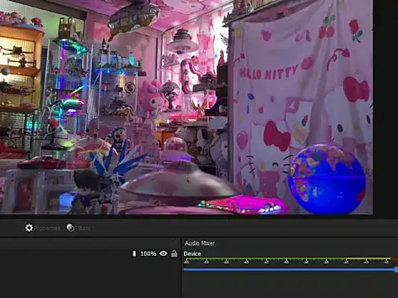Select the Device audio source label
Image resolution: width=398 pixels, height=298 pixels.
click(192, 254)
